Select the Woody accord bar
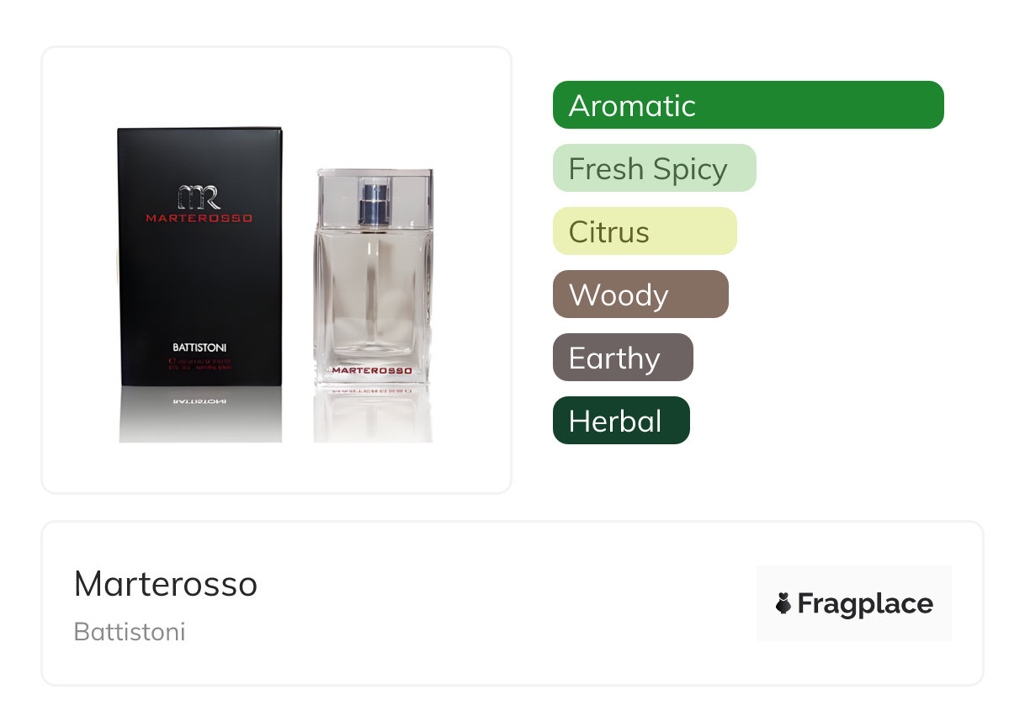This screenshot has height=727, width=1025. coord(640,295)
